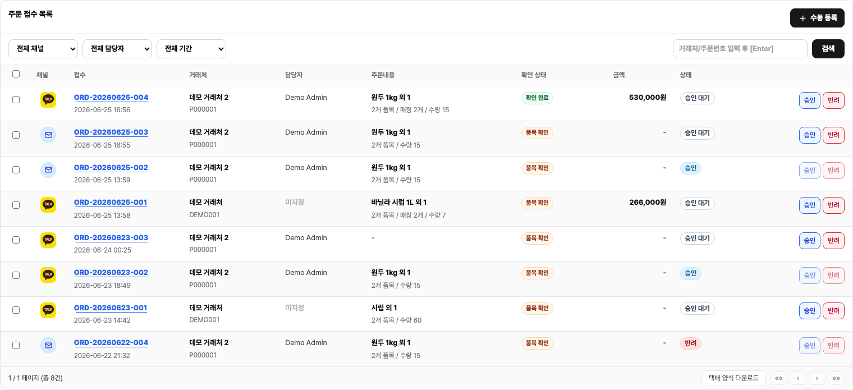The height and width of the screenshot is (390, 853).
Task: Check the row ORD-20260625-004
Action: 16,99
